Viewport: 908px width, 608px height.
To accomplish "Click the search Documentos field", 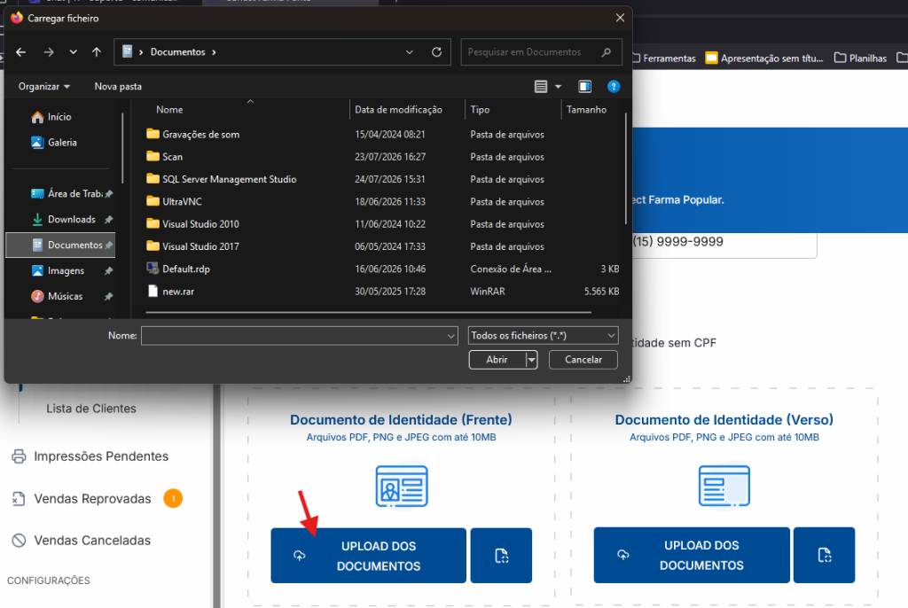I will click(542, 52).
